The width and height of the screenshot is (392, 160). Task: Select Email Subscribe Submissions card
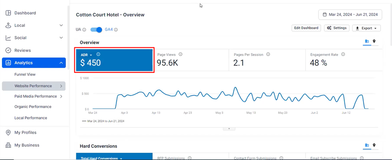pos(344,156)
